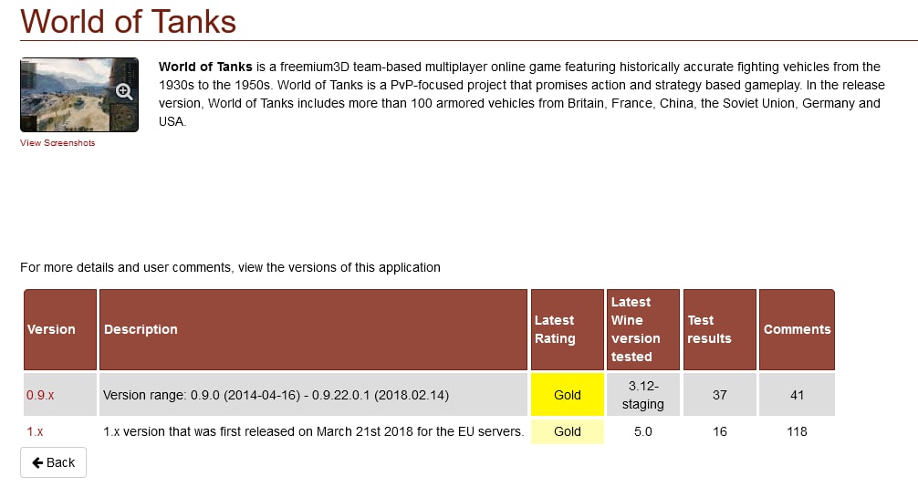Image resolution: width=918 pixels, height=487 pixels.
Task: Select the bright yellow Gold rating for 0.9.x
Action: 568,395
